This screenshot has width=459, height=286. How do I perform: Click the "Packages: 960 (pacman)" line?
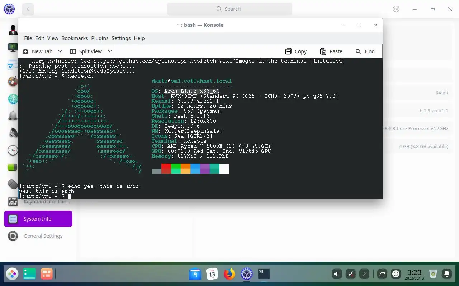coord(187,111)
